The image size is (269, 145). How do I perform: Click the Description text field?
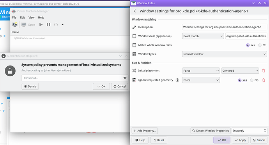(225, 27)
